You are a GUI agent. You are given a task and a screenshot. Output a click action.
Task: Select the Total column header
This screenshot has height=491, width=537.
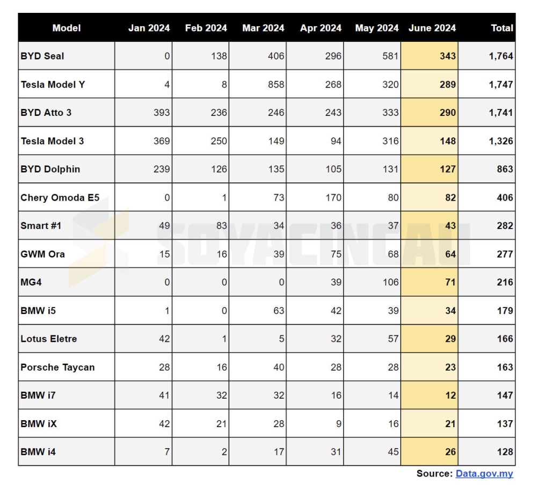click(502, 28)
